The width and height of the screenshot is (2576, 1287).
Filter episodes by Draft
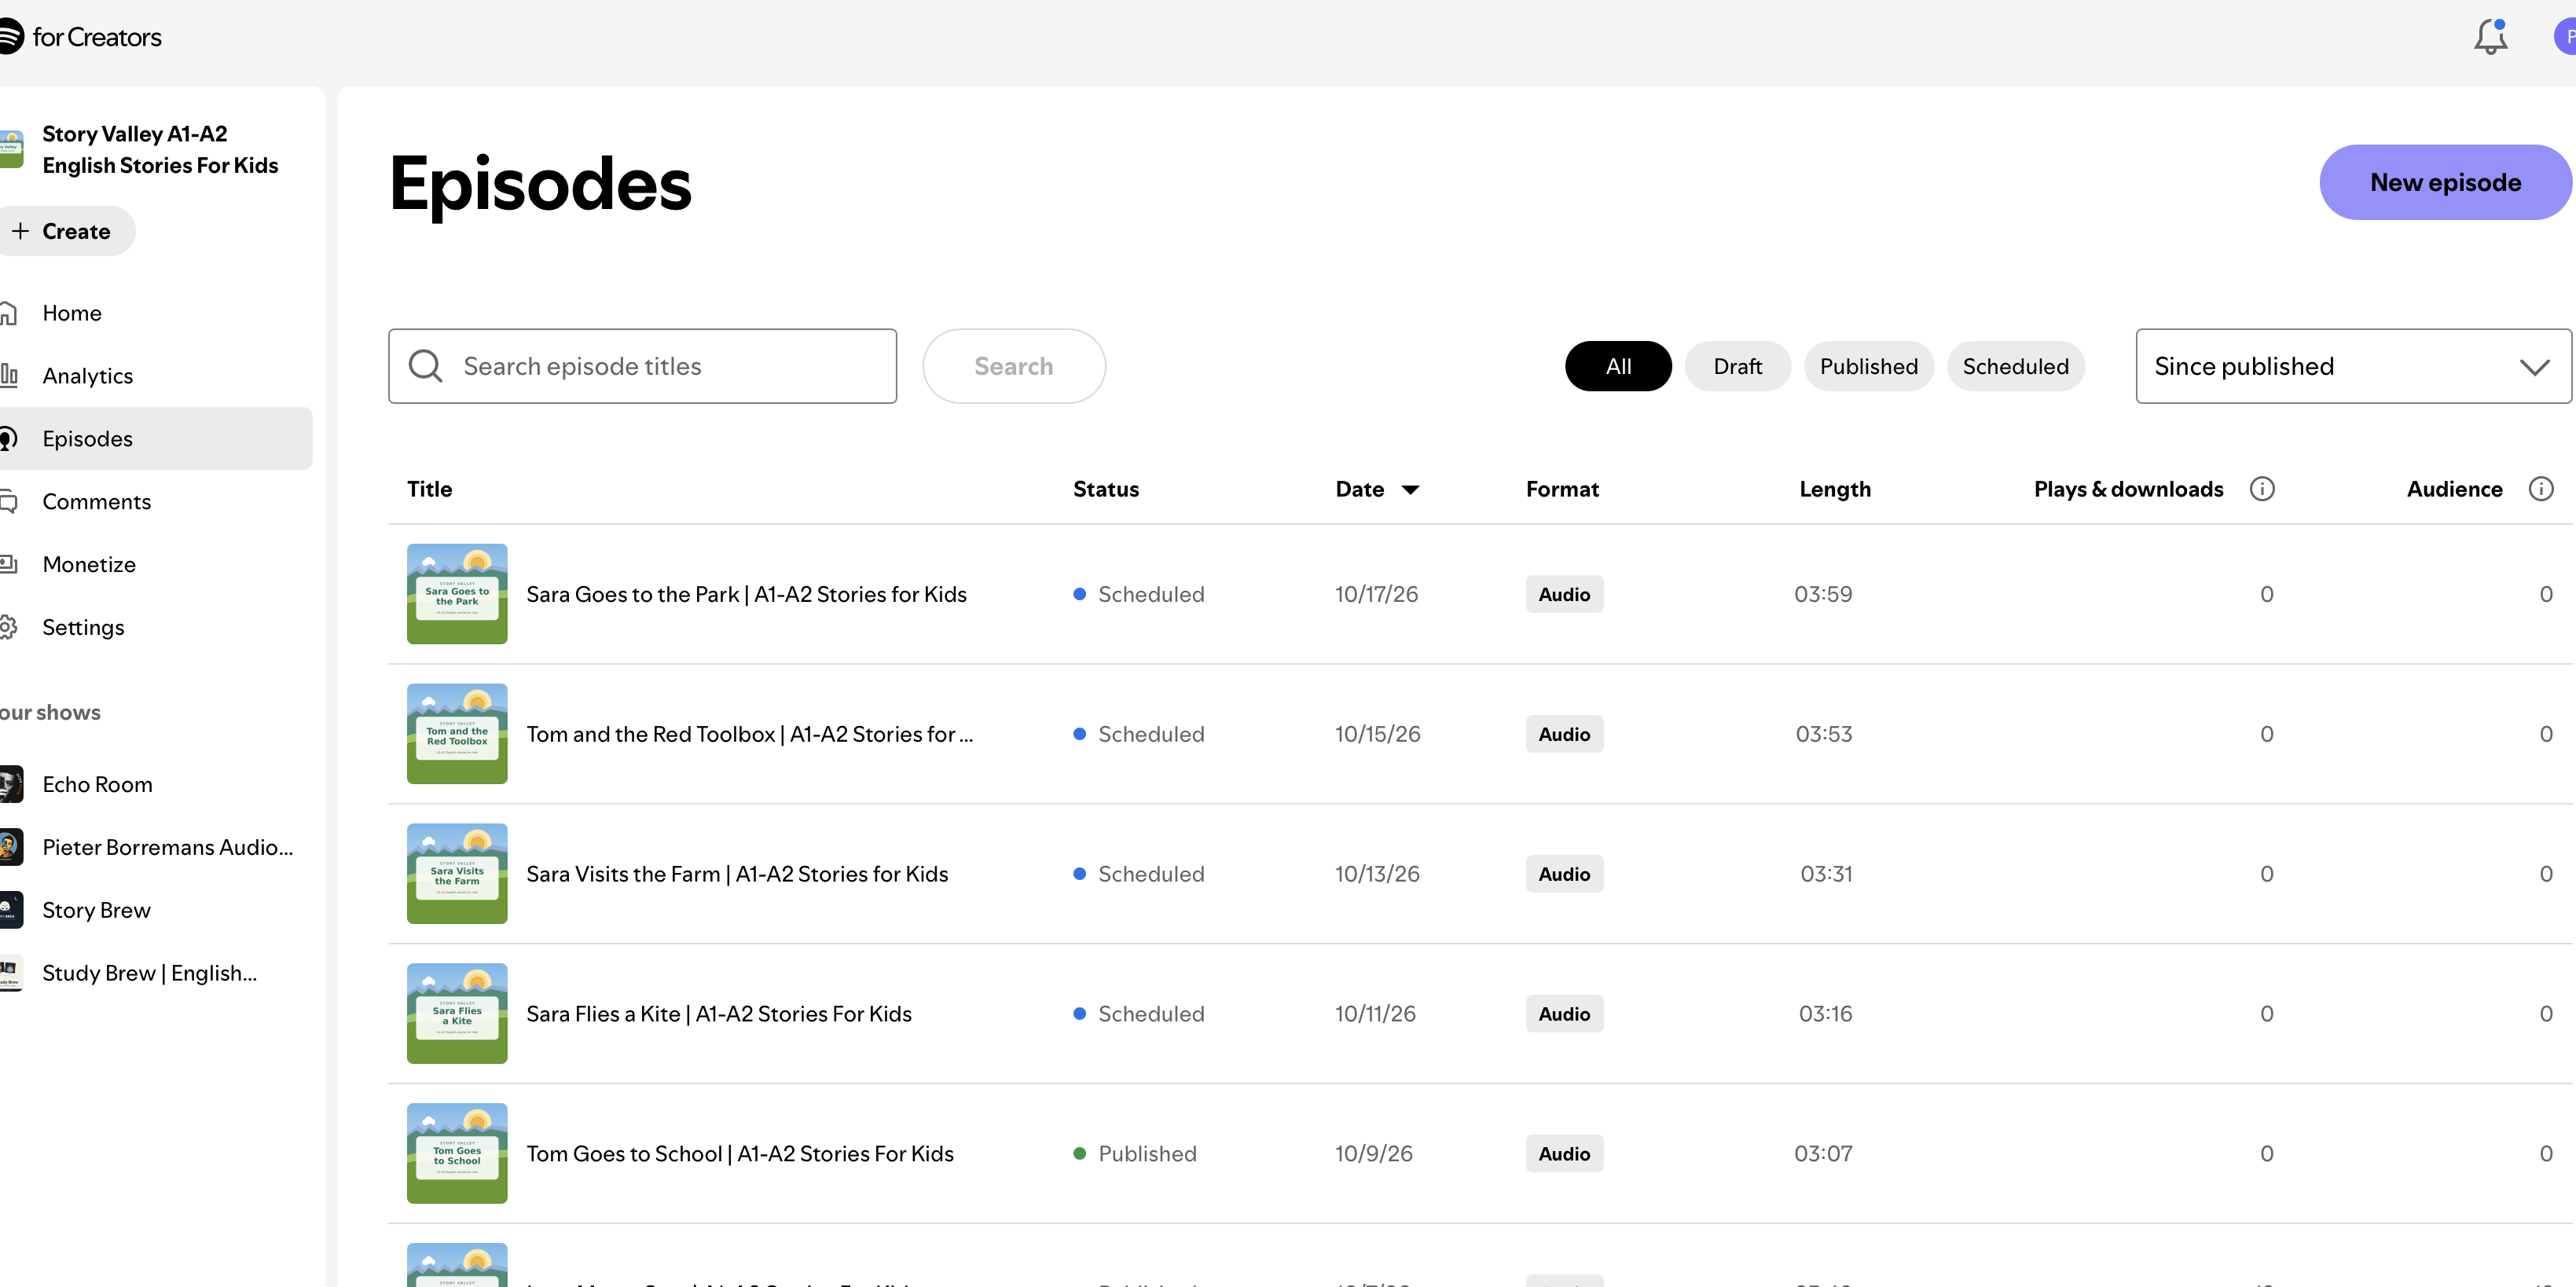(1737, 366)
